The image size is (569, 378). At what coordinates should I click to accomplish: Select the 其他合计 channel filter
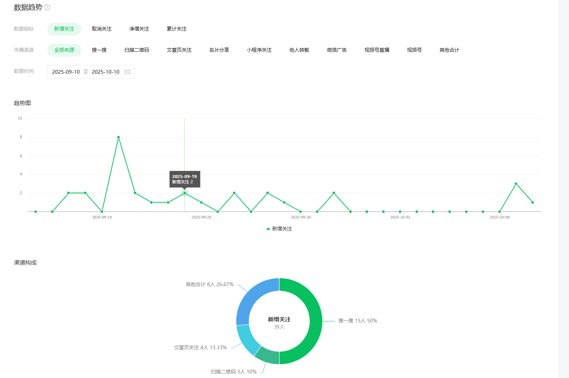click(x=449, y=50)
